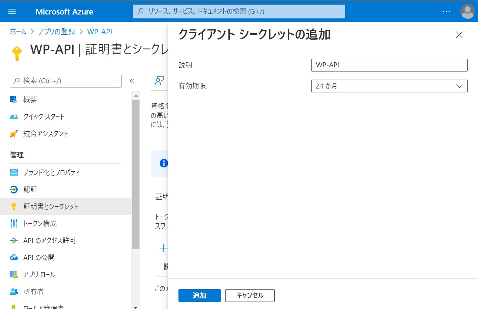Open the ellipsis more options menu
The width and height of the screenshot is (478, 309).
[447, 11]
